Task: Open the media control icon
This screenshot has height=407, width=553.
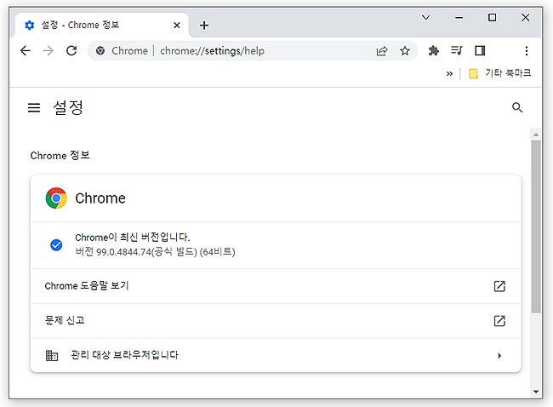Action: (x=457, y=51)
